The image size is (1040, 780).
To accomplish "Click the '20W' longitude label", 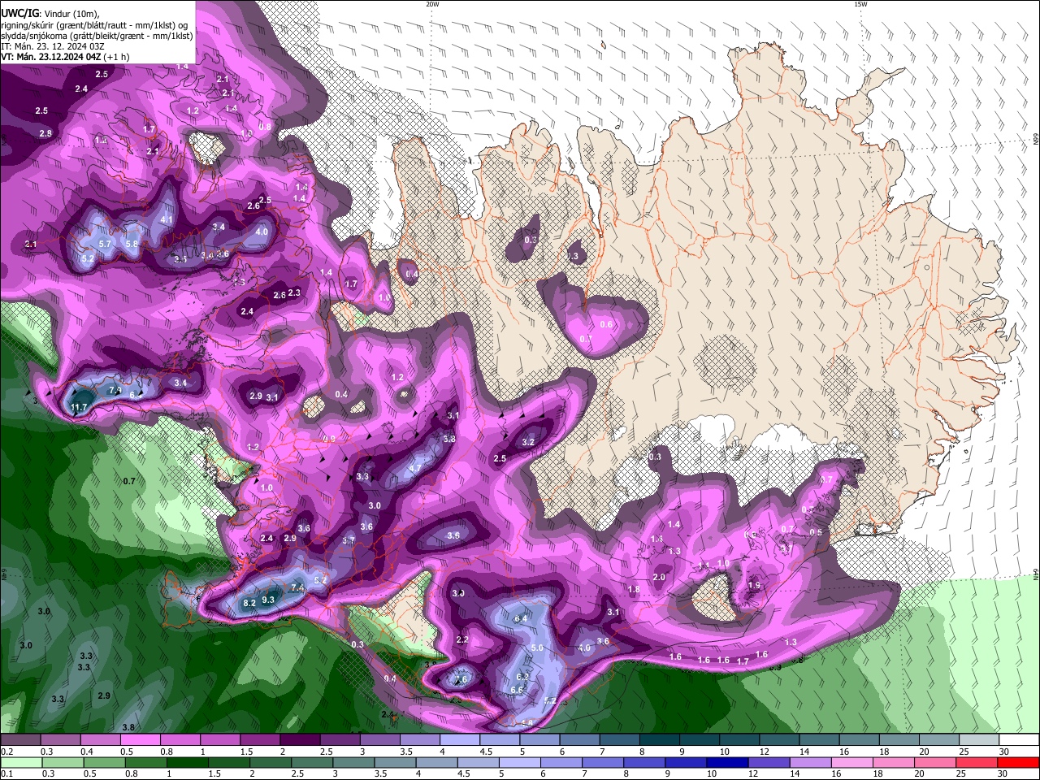I will pyautogui.click(x=432, y=4).
